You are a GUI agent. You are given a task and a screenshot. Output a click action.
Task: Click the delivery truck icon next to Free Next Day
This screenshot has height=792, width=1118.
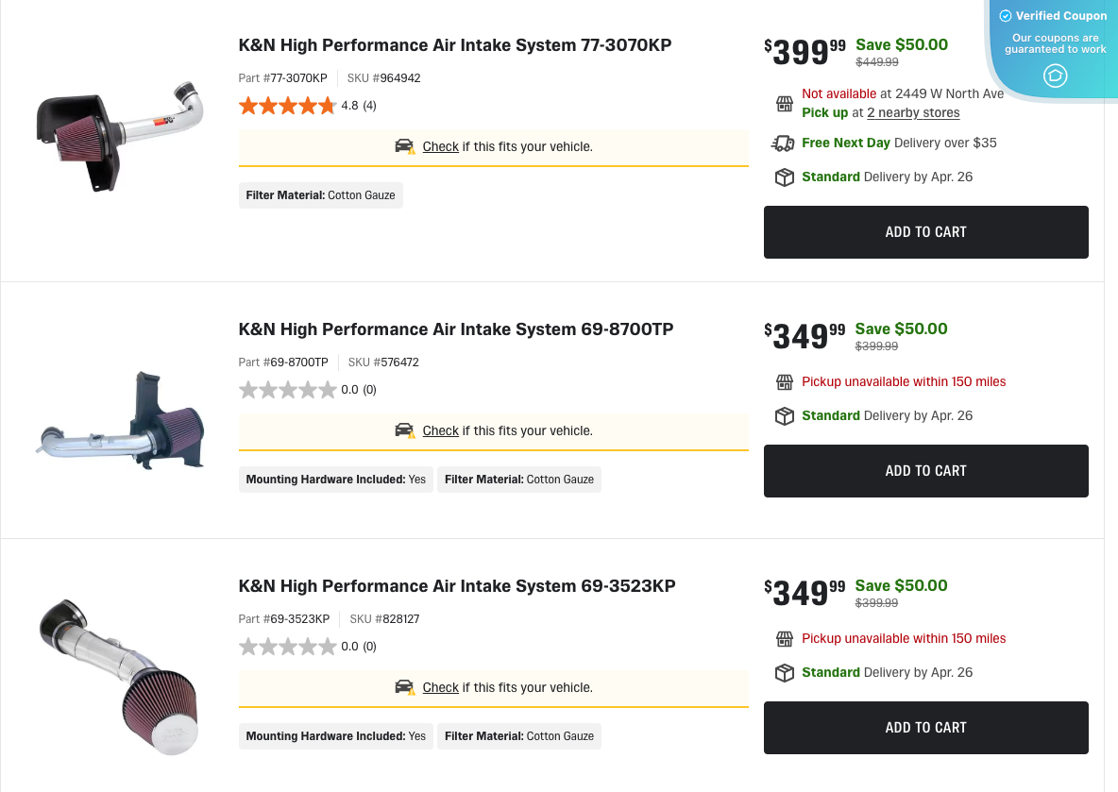[x=784, y=143]
